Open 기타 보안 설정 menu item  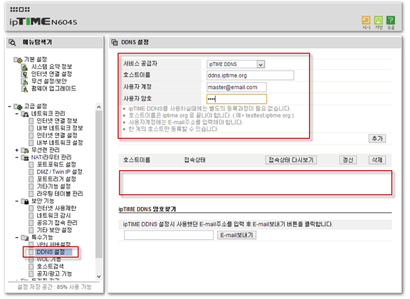[x=54, y=230]
